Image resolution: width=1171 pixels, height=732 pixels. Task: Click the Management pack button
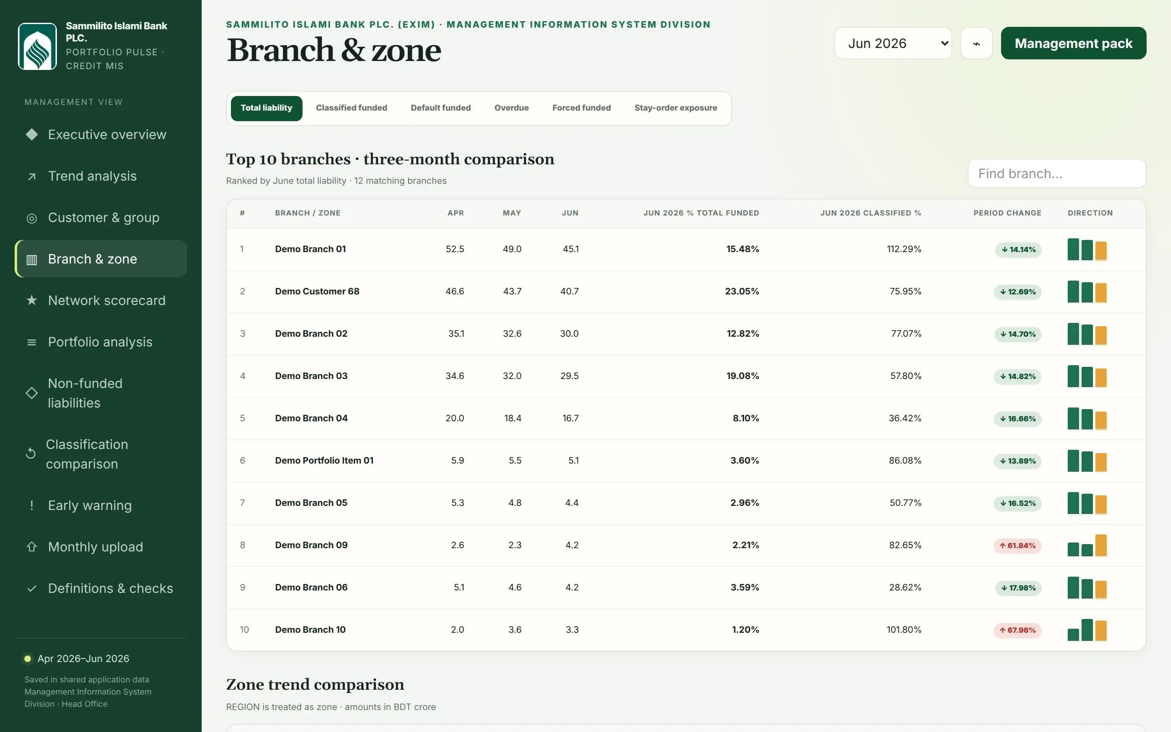(1073, 43)
